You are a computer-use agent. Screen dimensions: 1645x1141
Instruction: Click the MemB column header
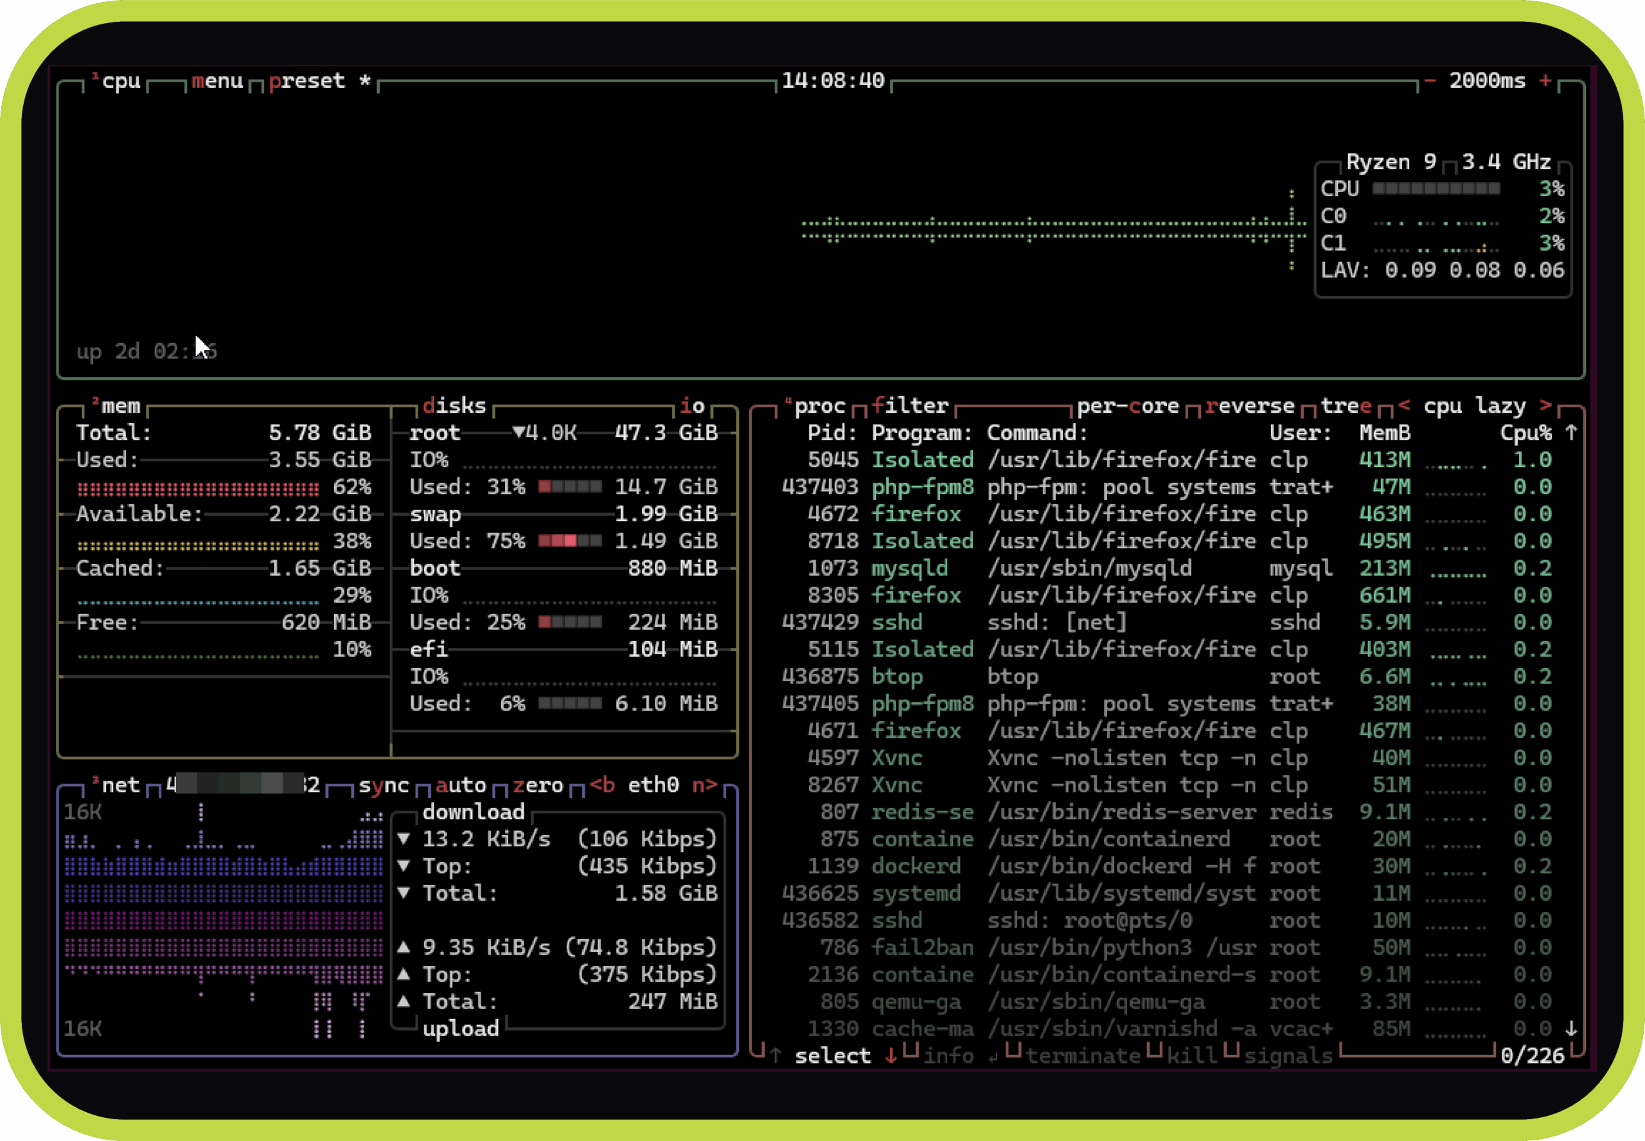(x=1385, y=432)
